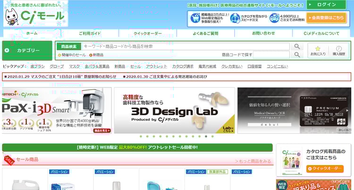Click the product code search magnifier icon
354x190 pixels.
pyautogui.click(x=297, y=55)
